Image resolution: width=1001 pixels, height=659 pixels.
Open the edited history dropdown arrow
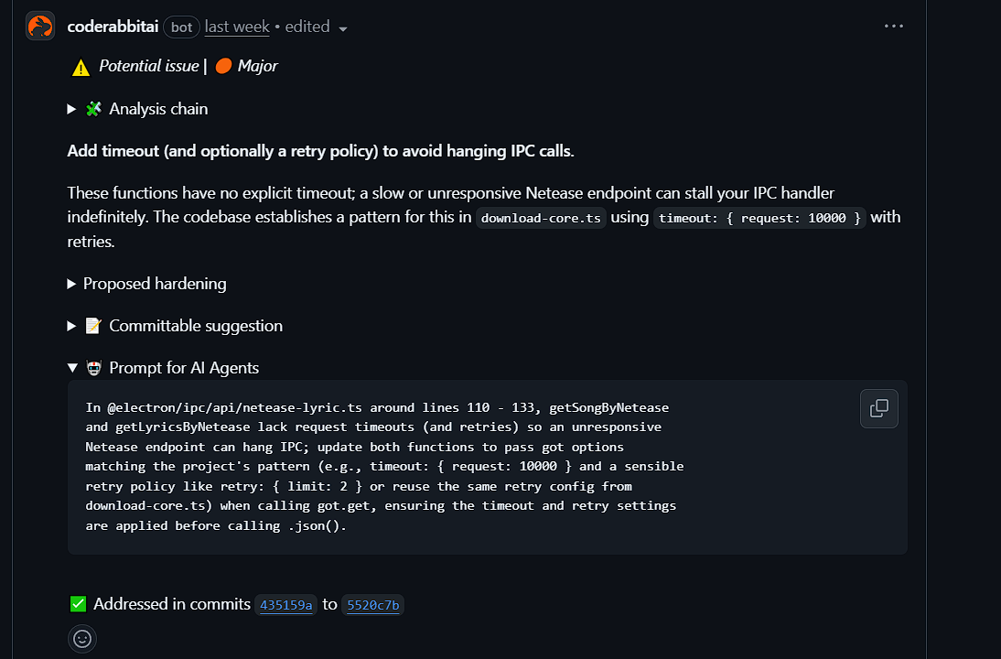point(343,28)
